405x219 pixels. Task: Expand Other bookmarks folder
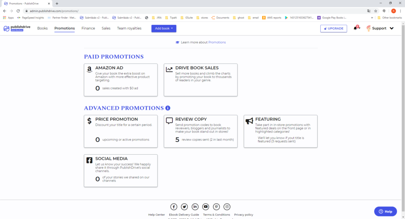click(x=390, y=18)
